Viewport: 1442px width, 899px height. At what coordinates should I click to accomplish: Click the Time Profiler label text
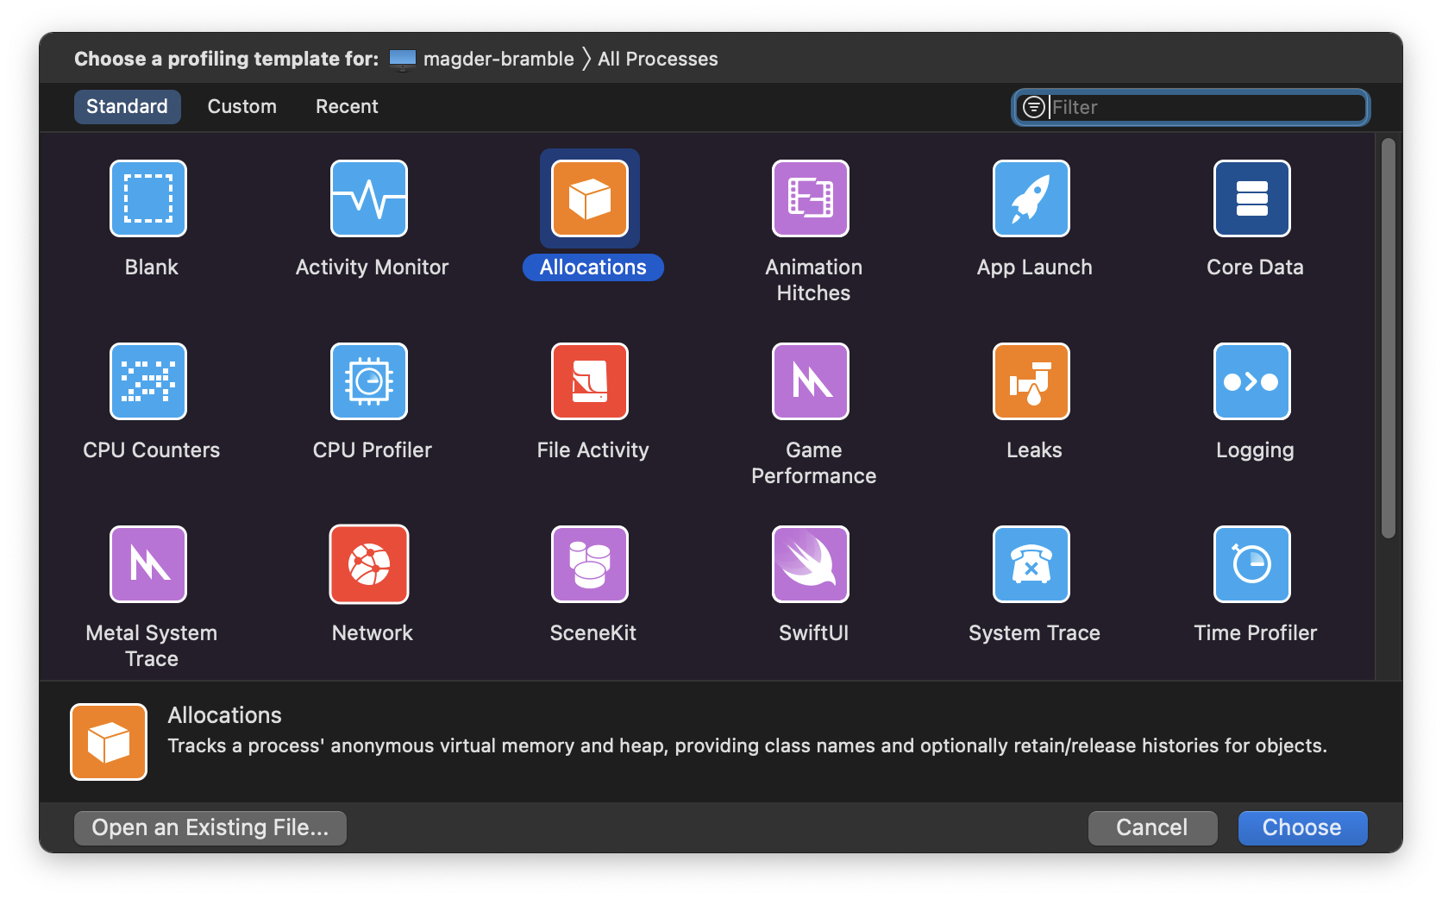[x=1256, y=633]
